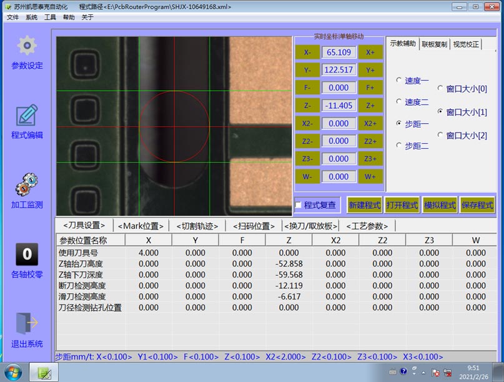Click the camera preview image of the PCB
504x382 pixels.
[174, 126]
